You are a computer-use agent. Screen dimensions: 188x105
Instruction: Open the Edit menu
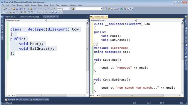[8, 5]
